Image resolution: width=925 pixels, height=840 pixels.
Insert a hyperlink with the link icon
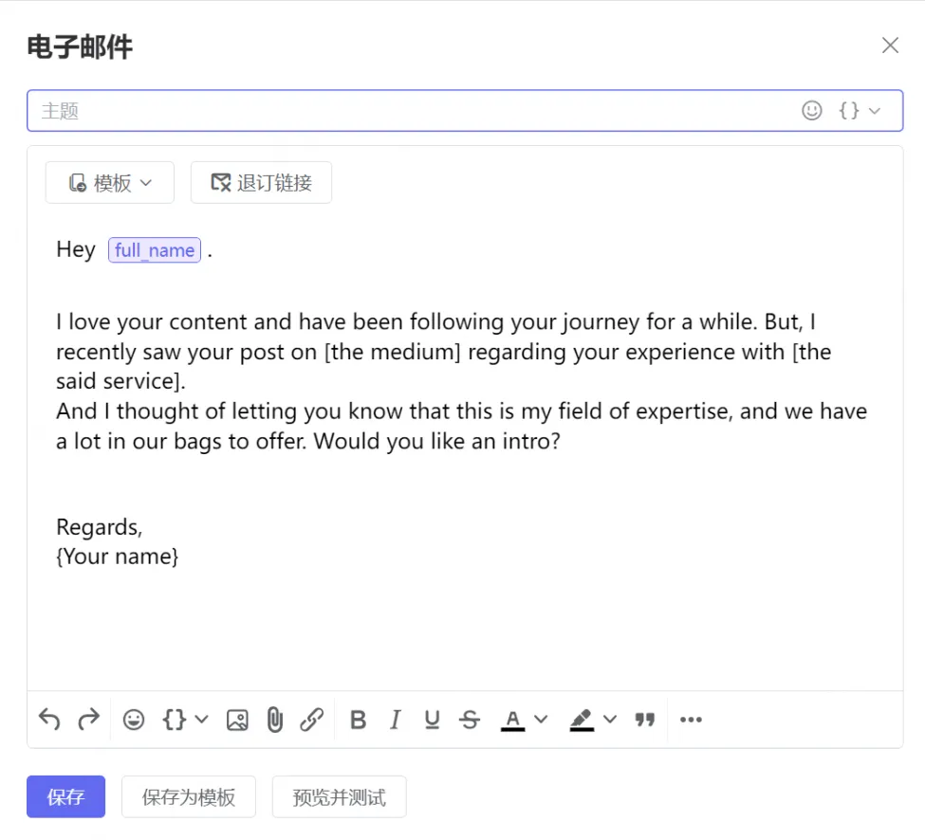(311, 720)
